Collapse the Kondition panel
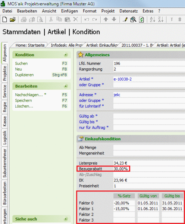 pos(66,55)
